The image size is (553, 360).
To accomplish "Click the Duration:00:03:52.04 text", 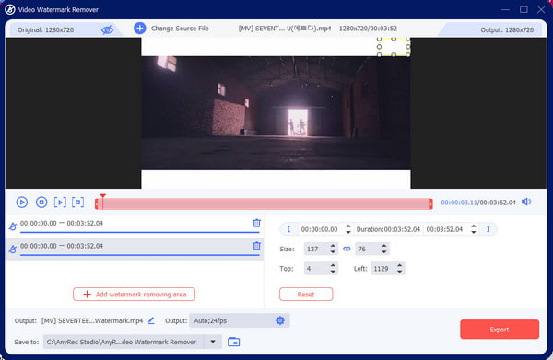I will [x=388, y=229].
